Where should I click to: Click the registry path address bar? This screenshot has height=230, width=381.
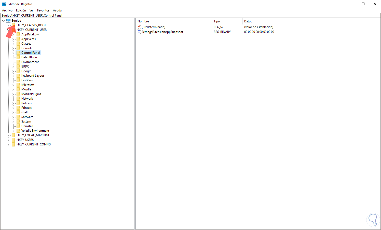[x=190, y=16]
